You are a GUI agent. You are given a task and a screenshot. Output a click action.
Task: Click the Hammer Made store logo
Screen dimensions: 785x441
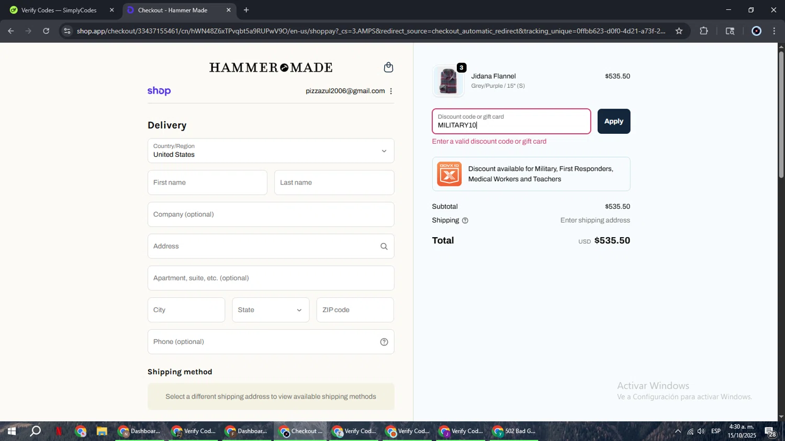tap(271, 67)
